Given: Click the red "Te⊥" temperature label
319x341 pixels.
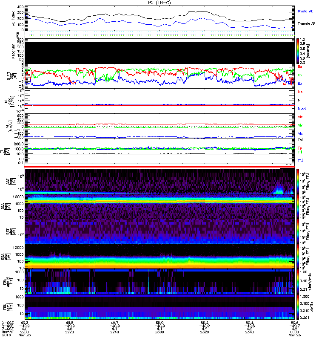Looking at the screenshot, I should tap(301, 148).
